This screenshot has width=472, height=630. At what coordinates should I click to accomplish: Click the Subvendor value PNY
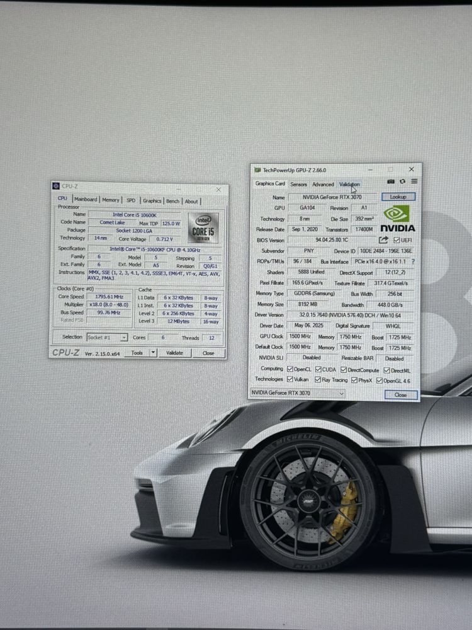pyautogui.click(x=308, y=250)
